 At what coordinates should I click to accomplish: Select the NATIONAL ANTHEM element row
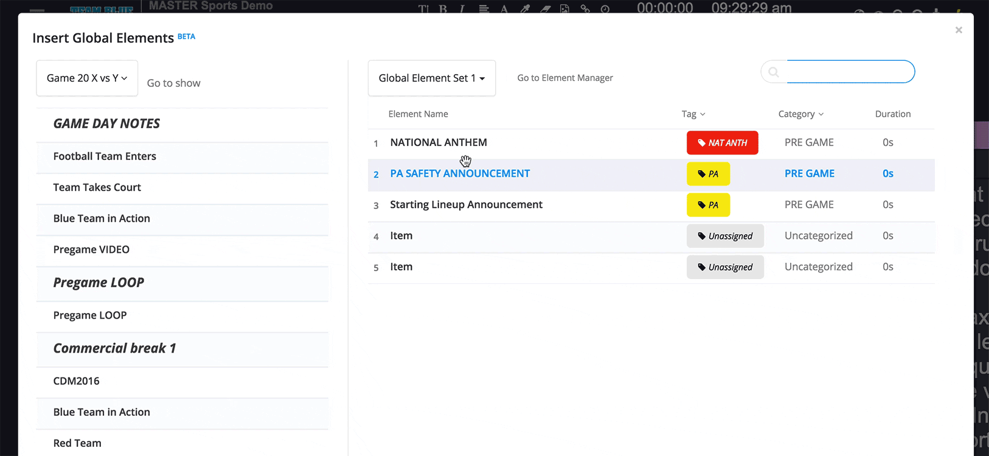click(439, 142)
